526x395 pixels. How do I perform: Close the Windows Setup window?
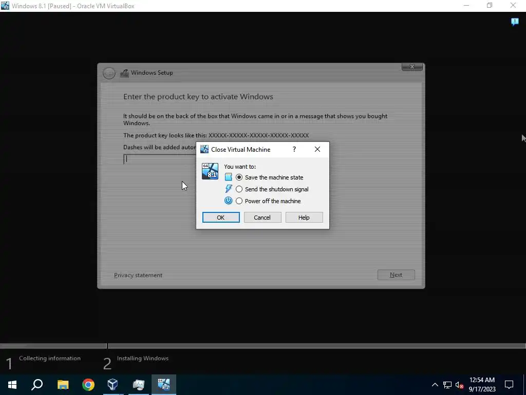412,67
